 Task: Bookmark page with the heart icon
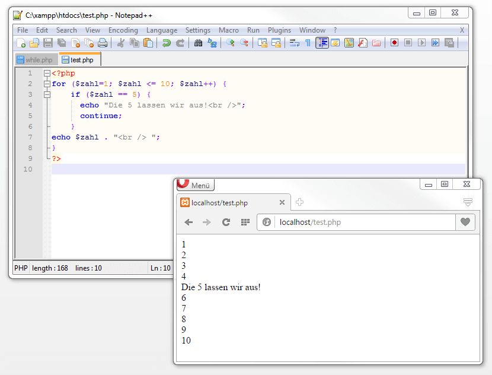tap(465, 222)
